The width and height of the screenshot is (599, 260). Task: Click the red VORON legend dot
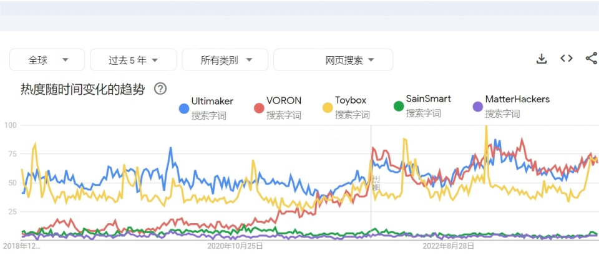point(259,108)
